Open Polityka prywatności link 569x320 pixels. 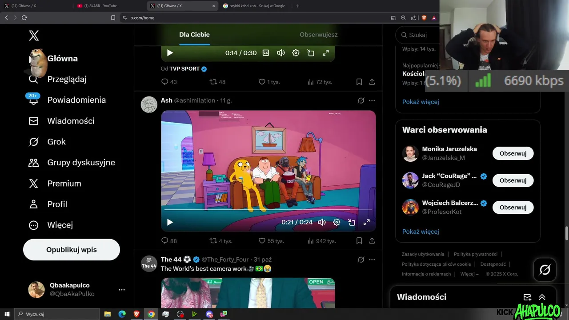[476, 254]
